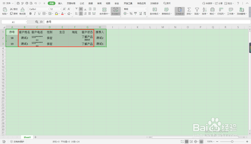The image size is (251, 144).
Task: Expand the Name Box A1 dropdown
Action: [x=26, y=22]
